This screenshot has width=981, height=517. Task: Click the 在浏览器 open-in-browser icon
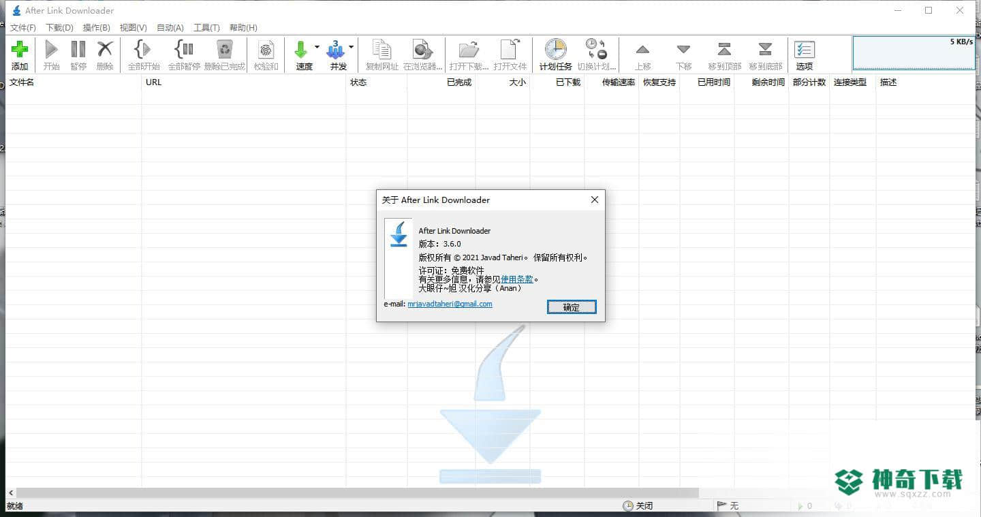tap(422, 49)
